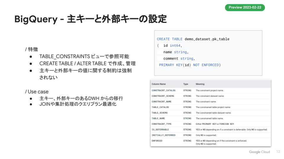Click the TABLE_CATALOG cell
The height and width of the screenshot is (159, 284).
[x=160, y=107]
